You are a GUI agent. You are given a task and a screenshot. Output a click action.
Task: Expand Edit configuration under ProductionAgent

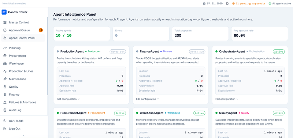(x=68, y=99)
